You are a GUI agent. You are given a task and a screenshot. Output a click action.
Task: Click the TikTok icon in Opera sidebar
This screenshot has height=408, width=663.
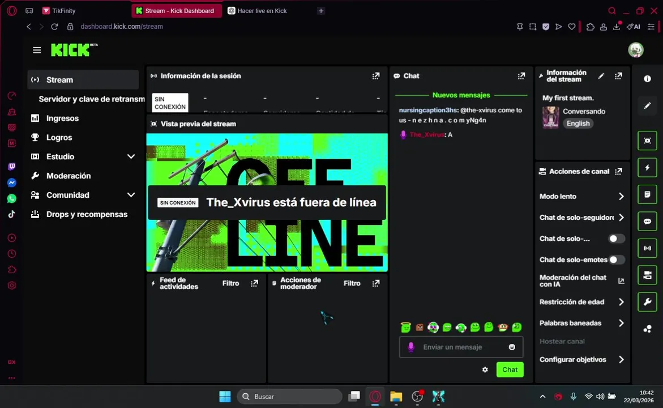pyautogui.click(x=12, y=214)
